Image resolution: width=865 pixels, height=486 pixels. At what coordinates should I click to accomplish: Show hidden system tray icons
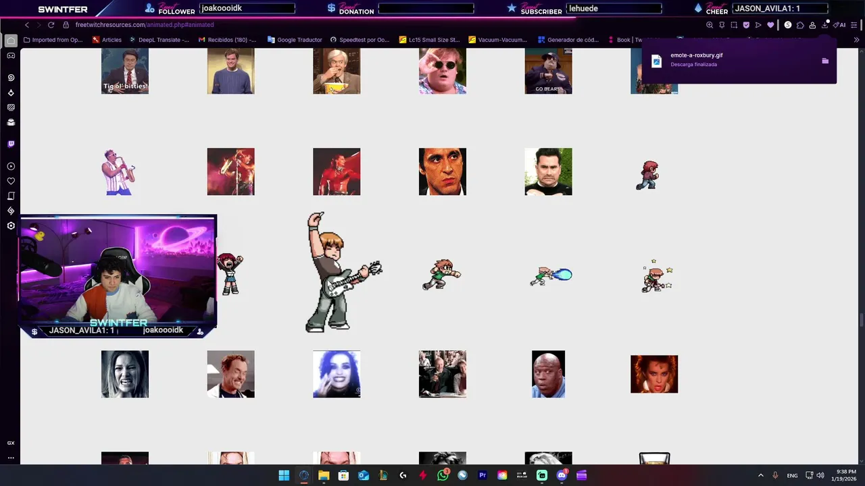(x=760, y=475)
